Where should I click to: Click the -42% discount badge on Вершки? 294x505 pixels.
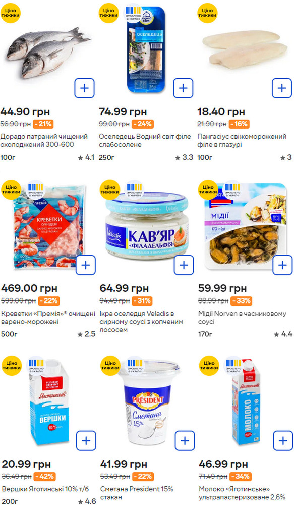[45, 476]
